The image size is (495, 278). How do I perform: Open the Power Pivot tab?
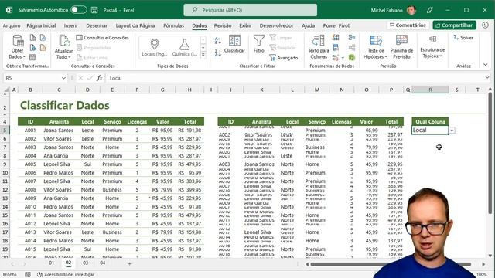(x=336, y=25)
